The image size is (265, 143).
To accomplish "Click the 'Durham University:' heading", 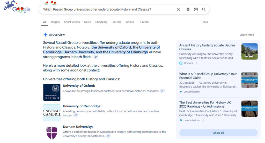I will [78, 127].
